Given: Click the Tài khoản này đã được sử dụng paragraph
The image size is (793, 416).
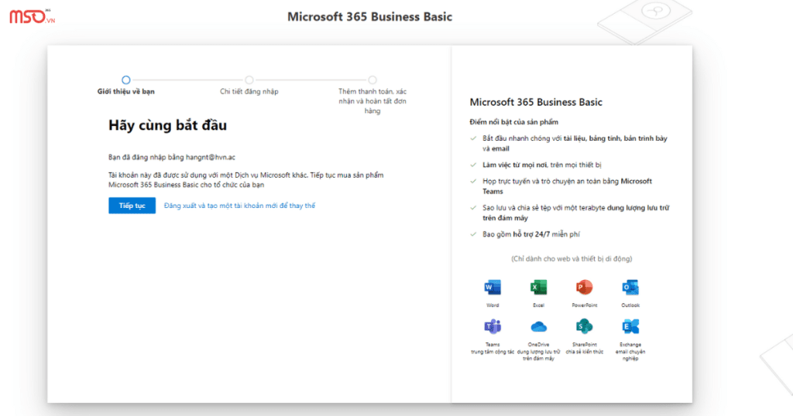Looking at the screenshot, I should tap(245, 179).
